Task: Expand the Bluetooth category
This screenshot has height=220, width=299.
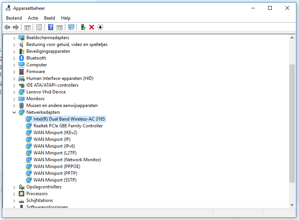Action: 14,58
